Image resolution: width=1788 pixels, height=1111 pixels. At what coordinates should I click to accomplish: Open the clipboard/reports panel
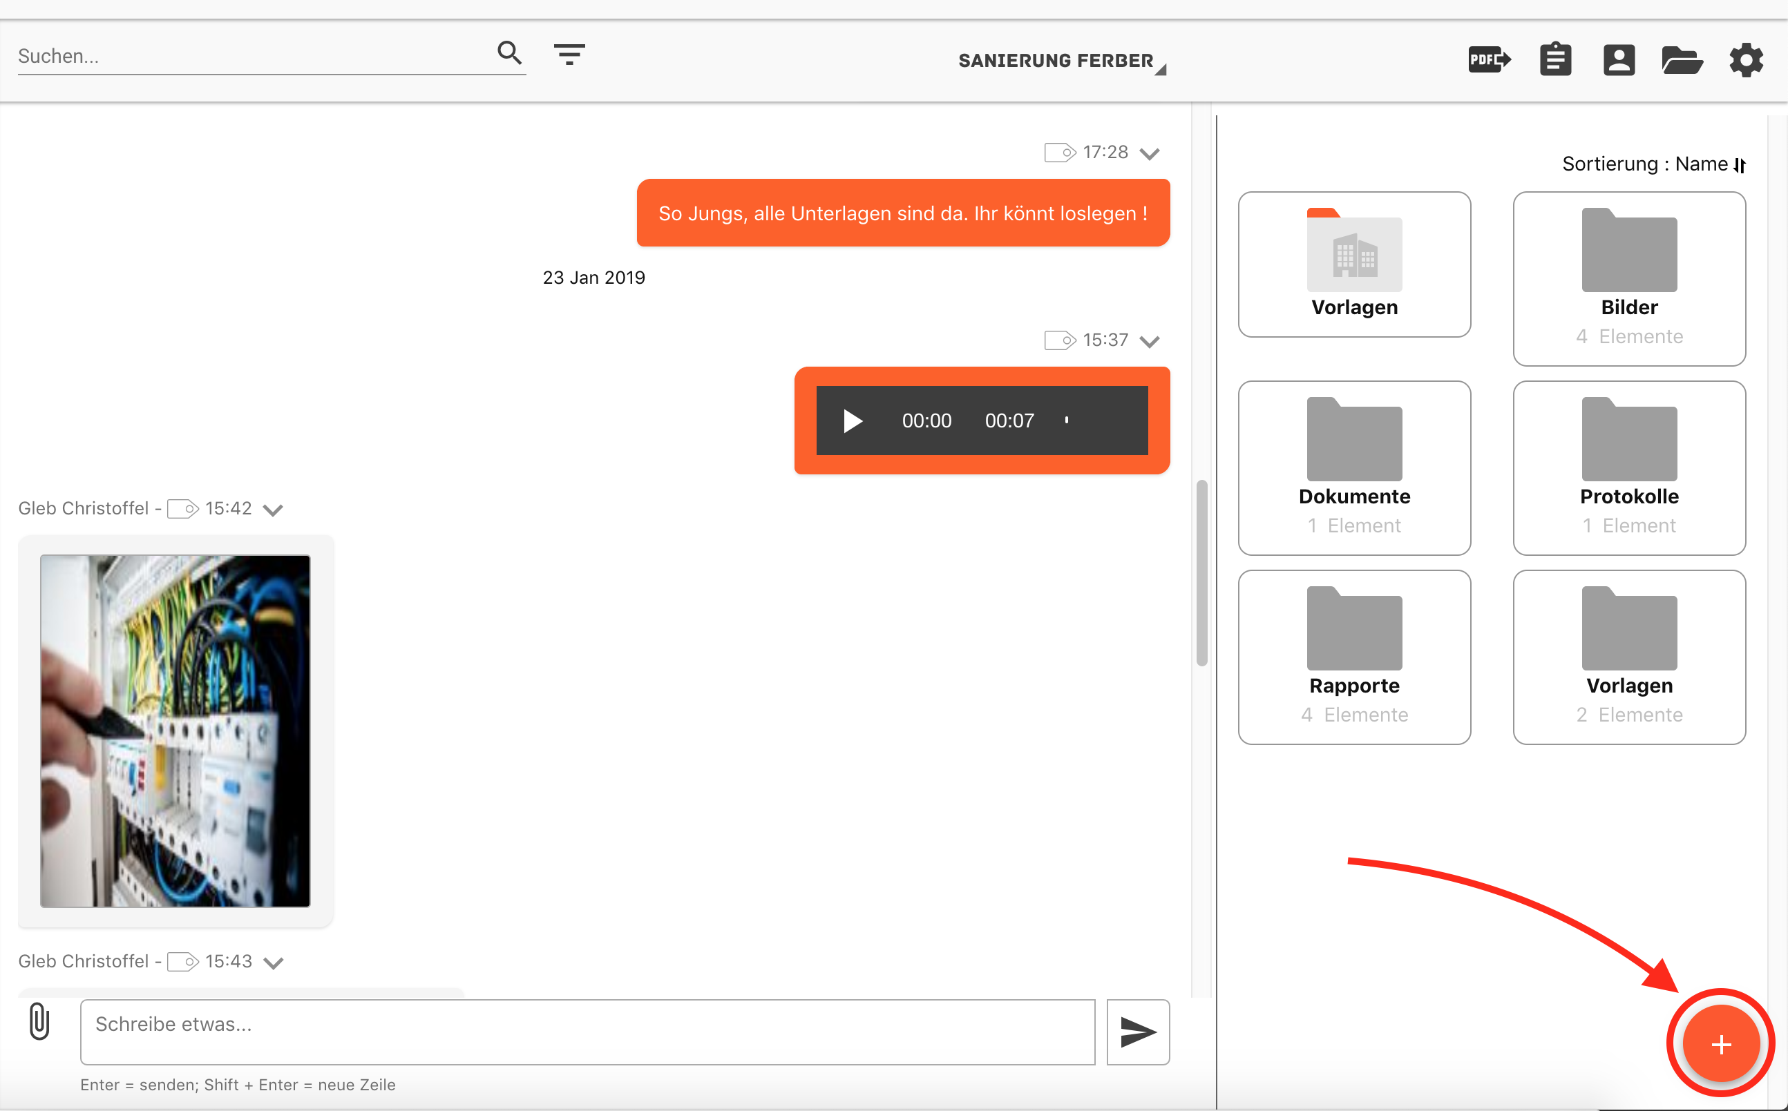click(1556, 59)
